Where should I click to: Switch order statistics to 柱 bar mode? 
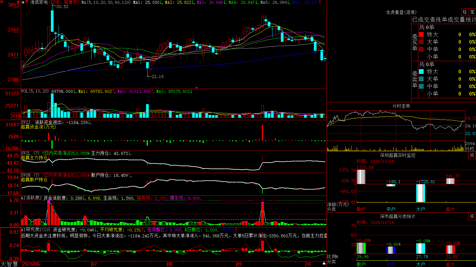click(465, 12)
